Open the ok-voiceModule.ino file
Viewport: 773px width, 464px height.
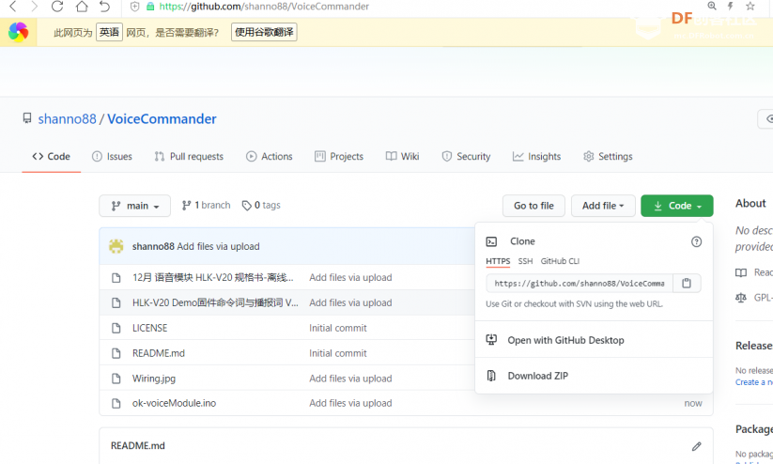(174, 403)
